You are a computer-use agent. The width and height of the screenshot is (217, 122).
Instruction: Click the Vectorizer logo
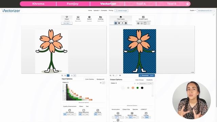coord(11,11)
